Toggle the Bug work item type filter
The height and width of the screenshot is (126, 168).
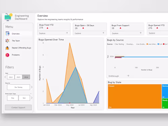click(x=13, y=98)
